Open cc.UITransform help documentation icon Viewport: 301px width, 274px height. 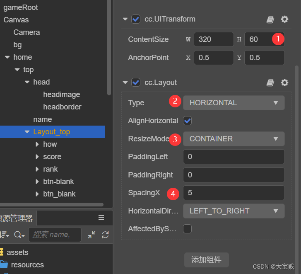(270, 19)
